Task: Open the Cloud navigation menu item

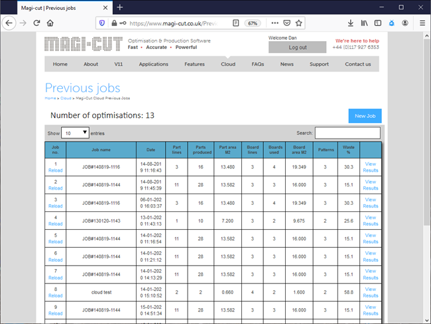Action: pyautogui.click(x=228, y=64)
